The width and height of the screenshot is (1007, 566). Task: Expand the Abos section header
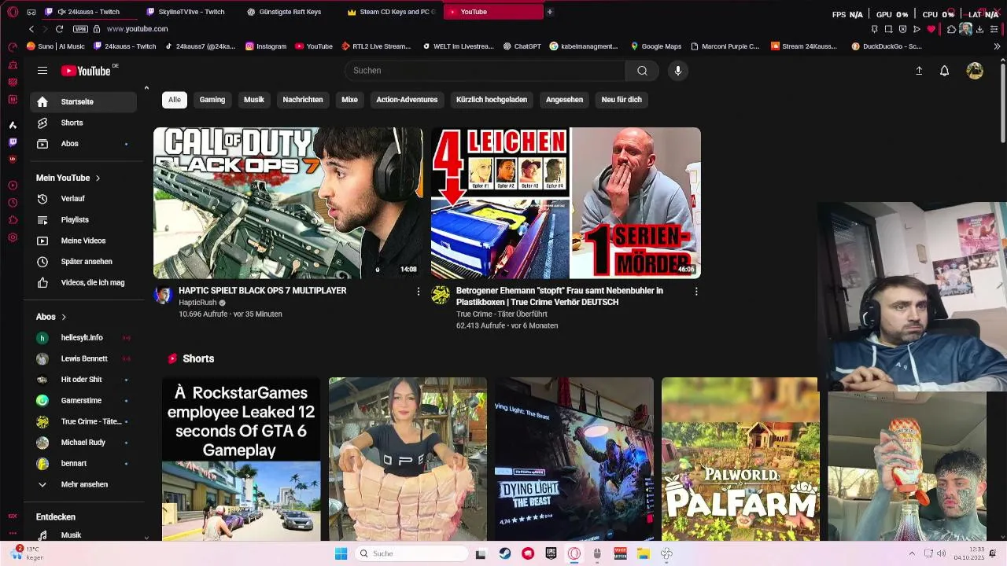pyautogui.click(x=51, y=317)
